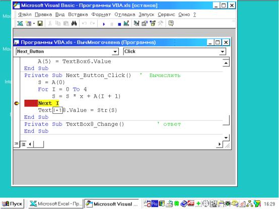279x209 pixels.
Task: Open the Правка menu
Action: pyautogui.click(x=43, y=15)
